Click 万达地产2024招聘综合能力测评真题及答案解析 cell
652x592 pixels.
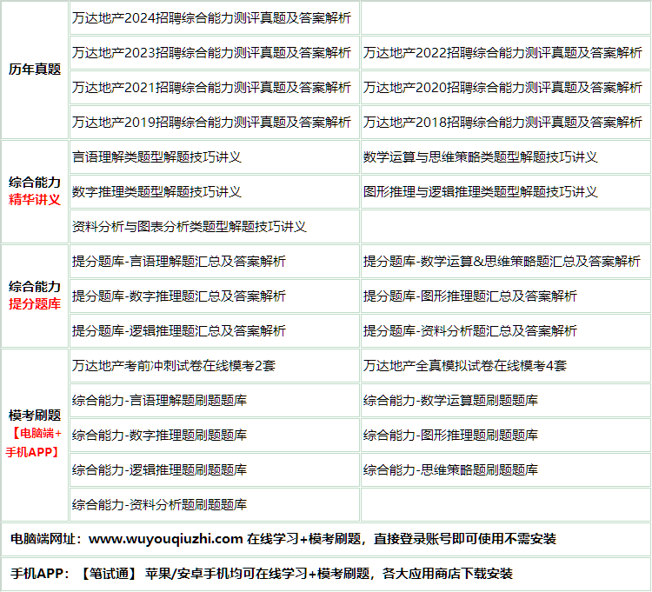[215, 18]
